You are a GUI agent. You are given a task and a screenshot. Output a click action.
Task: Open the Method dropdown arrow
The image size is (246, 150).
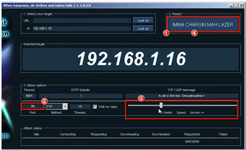pyautogui.click(x=65, y=106)
